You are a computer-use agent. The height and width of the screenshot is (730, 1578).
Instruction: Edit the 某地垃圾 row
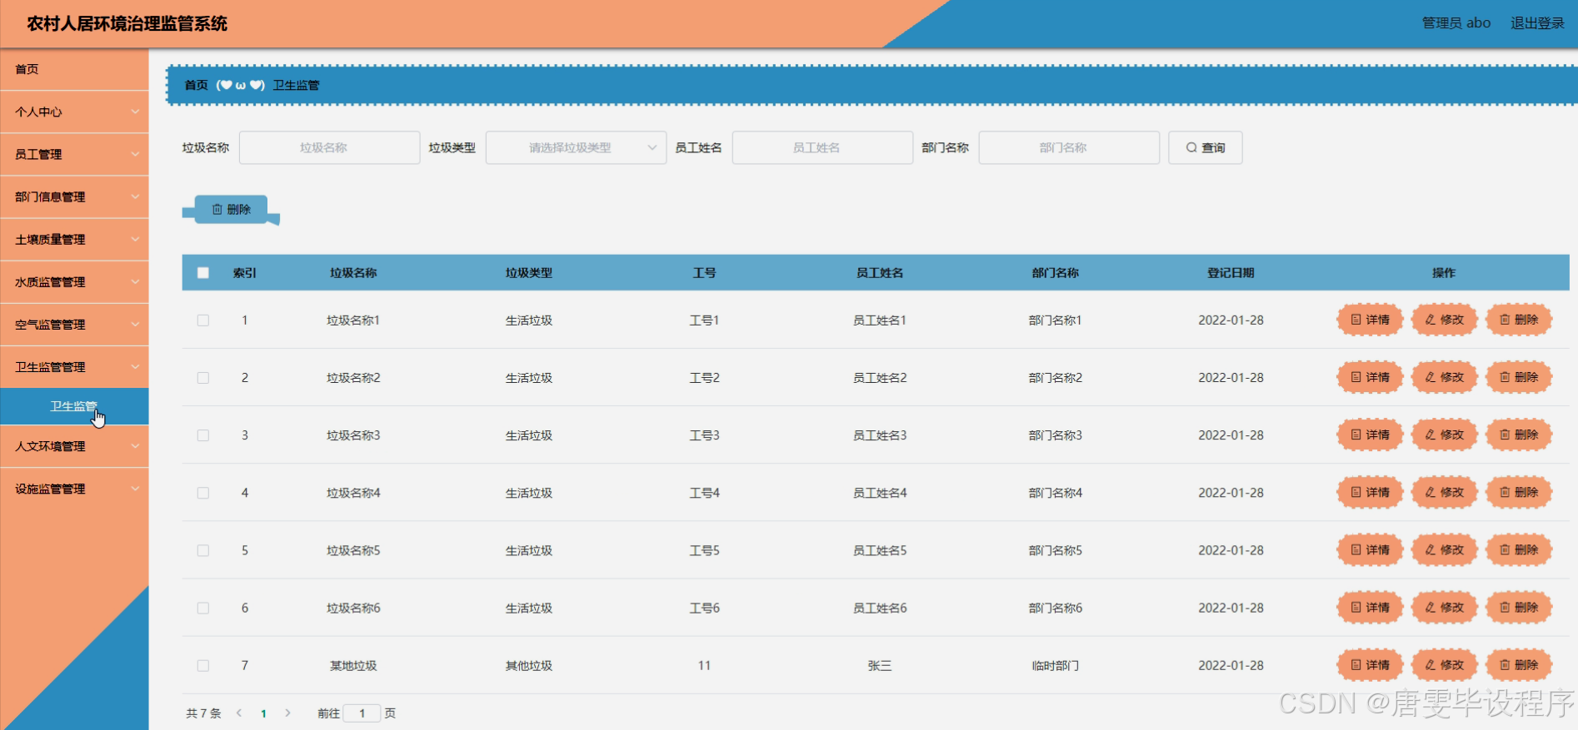(x=1444, y=665)
